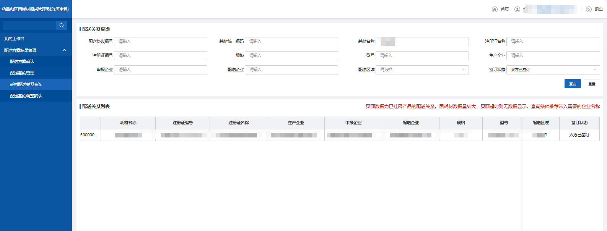Focus the 耗材统一编码 input field
The image size is (607, 231).
291,42
